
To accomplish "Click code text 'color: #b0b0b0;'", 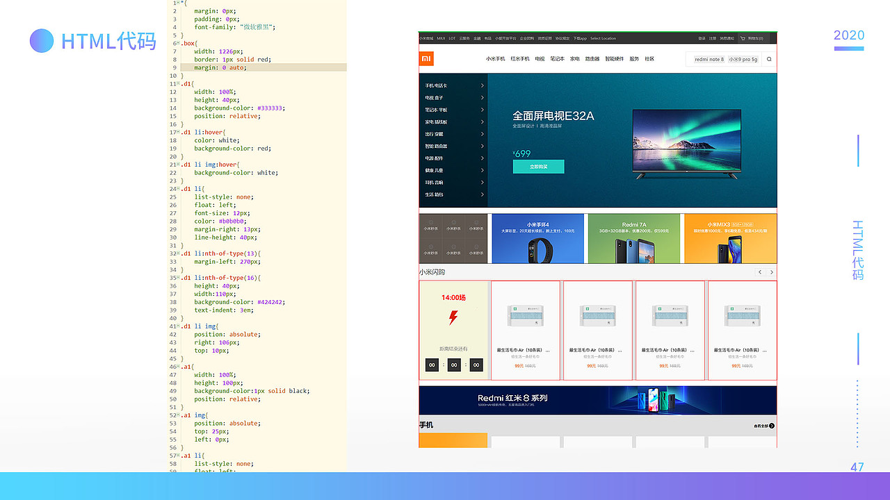I will click(x=220, y=222).
